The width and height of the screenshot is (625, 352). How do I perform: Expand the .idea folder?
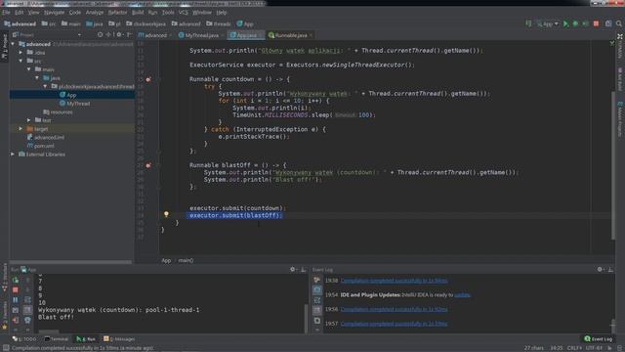(x=21, y=52)
